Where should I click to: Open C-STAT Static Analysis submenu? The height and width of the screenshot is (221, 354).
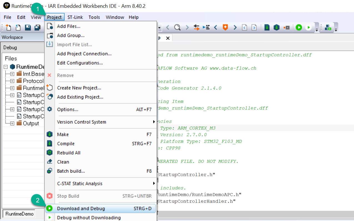pyautogui.click(x=101, y=184)
